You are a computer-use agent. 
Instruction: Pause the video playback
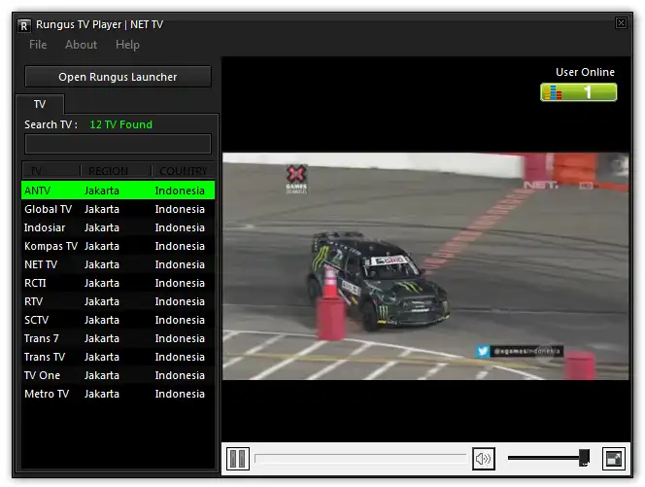tap(238, 458)
